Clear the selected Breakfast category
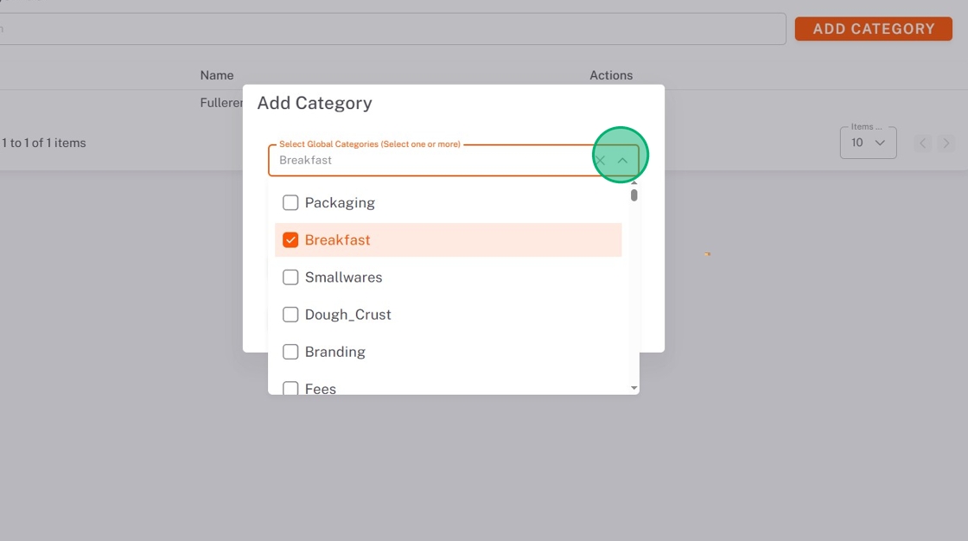Image resolution: width=968 pixels, height=541 pixels. [x=601, y=161]
